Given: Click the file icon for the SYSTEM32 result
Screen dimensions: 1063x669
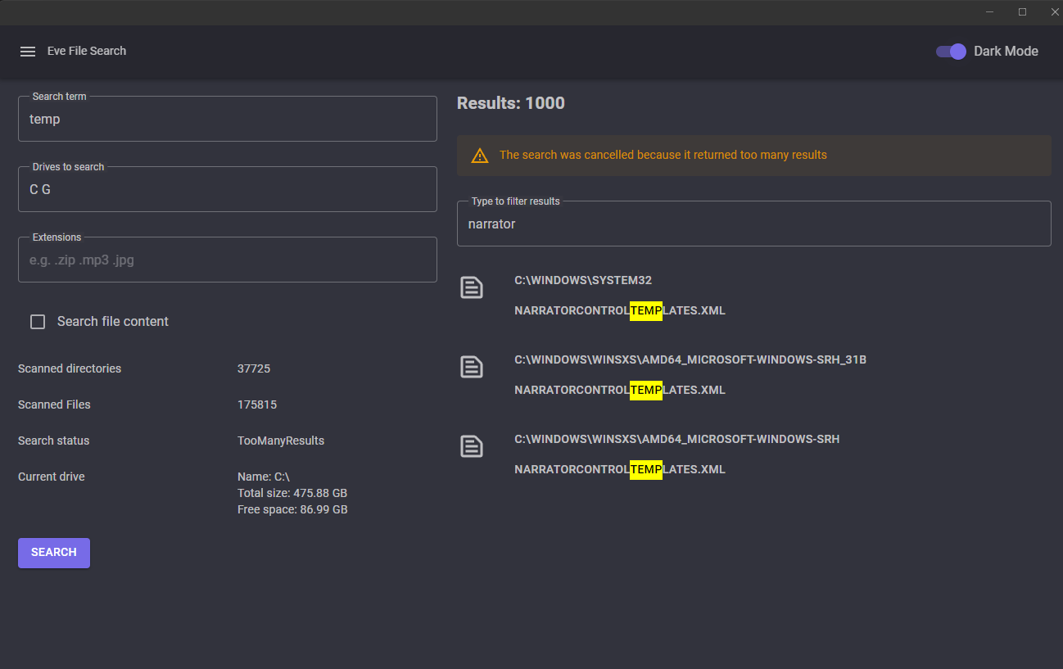Looking at the screenshot, I should click(x=472, y=287).
